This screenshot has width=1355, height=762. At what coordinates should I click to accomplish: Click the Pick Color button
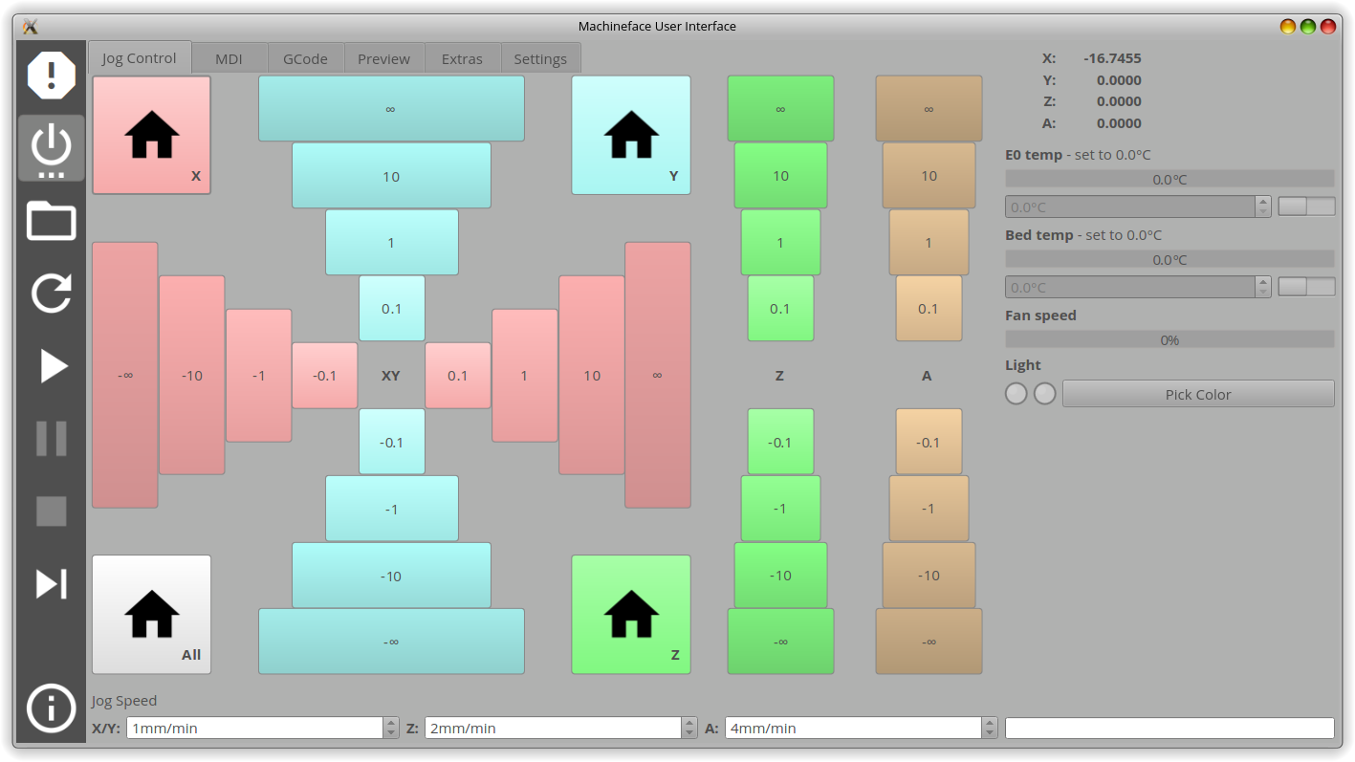pyautogui.click(x=1197, y=394)
